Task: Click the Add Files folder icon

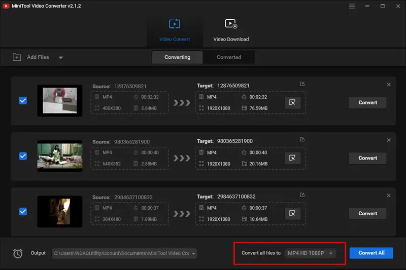Action: (17, 57)
